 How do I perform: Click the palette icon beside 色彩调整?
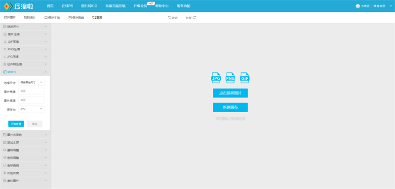click(x=5, y=157)
